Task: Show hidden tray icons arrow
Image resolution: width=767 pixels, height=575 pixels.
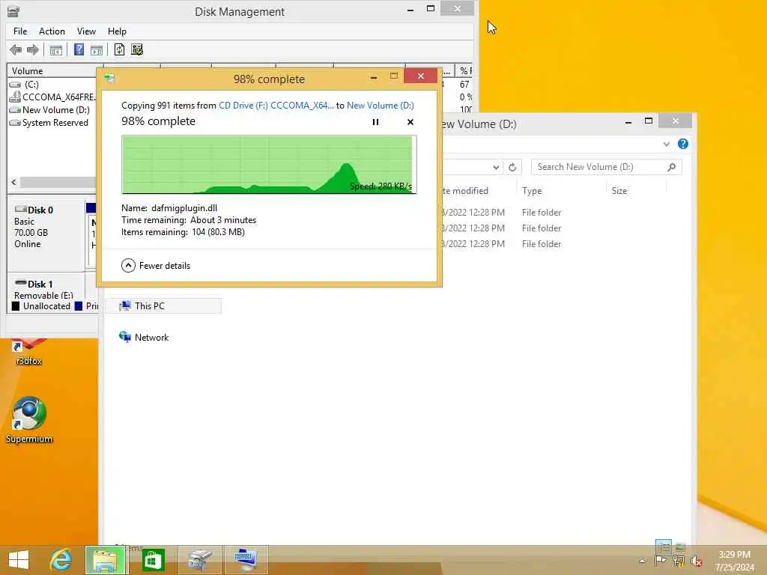Action: click(x=642, y=560)
